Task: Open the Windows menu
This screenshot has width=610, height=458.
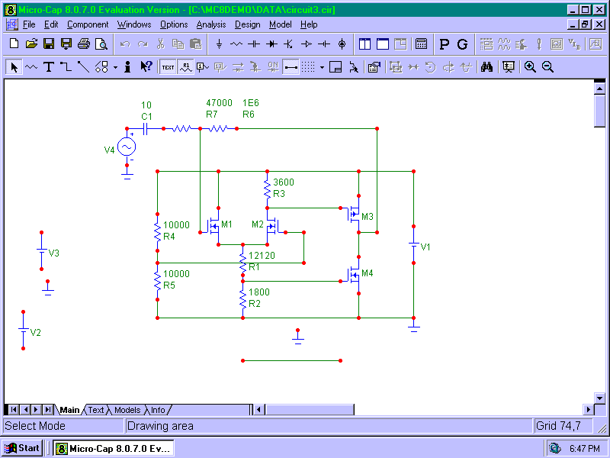Action: 134,24
